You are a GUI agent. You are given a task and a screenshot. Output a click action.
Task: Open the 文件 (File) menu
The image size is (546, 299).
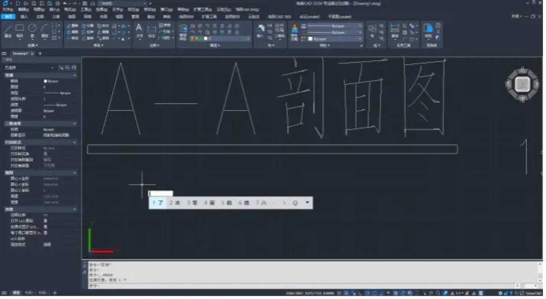pyautogui.click(x=8, y=10)
